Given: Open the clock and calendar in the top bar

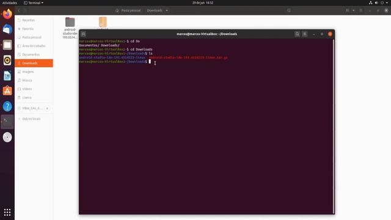Looking at the screenshot, I should click(x=203, y=2).
